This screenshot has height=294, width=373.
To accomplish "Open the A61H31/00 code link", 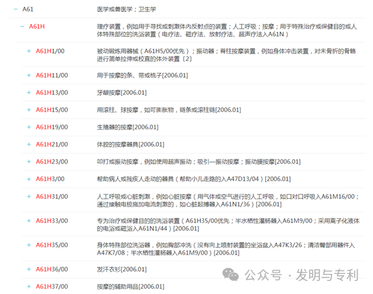I will coord(52,196).
